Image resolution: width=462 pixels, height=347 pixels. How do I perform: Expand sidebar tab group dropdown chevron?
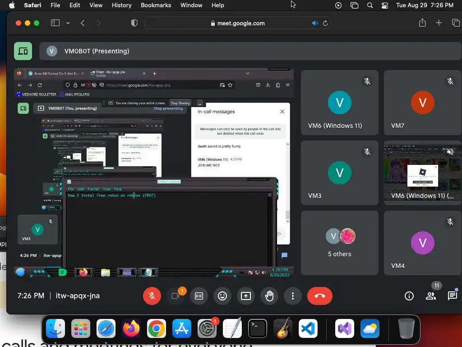(68, 23)
